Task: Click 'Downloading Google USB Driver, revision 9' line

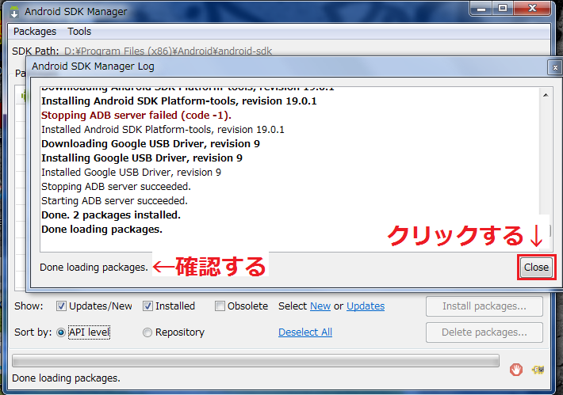Action: pos(151,144)
